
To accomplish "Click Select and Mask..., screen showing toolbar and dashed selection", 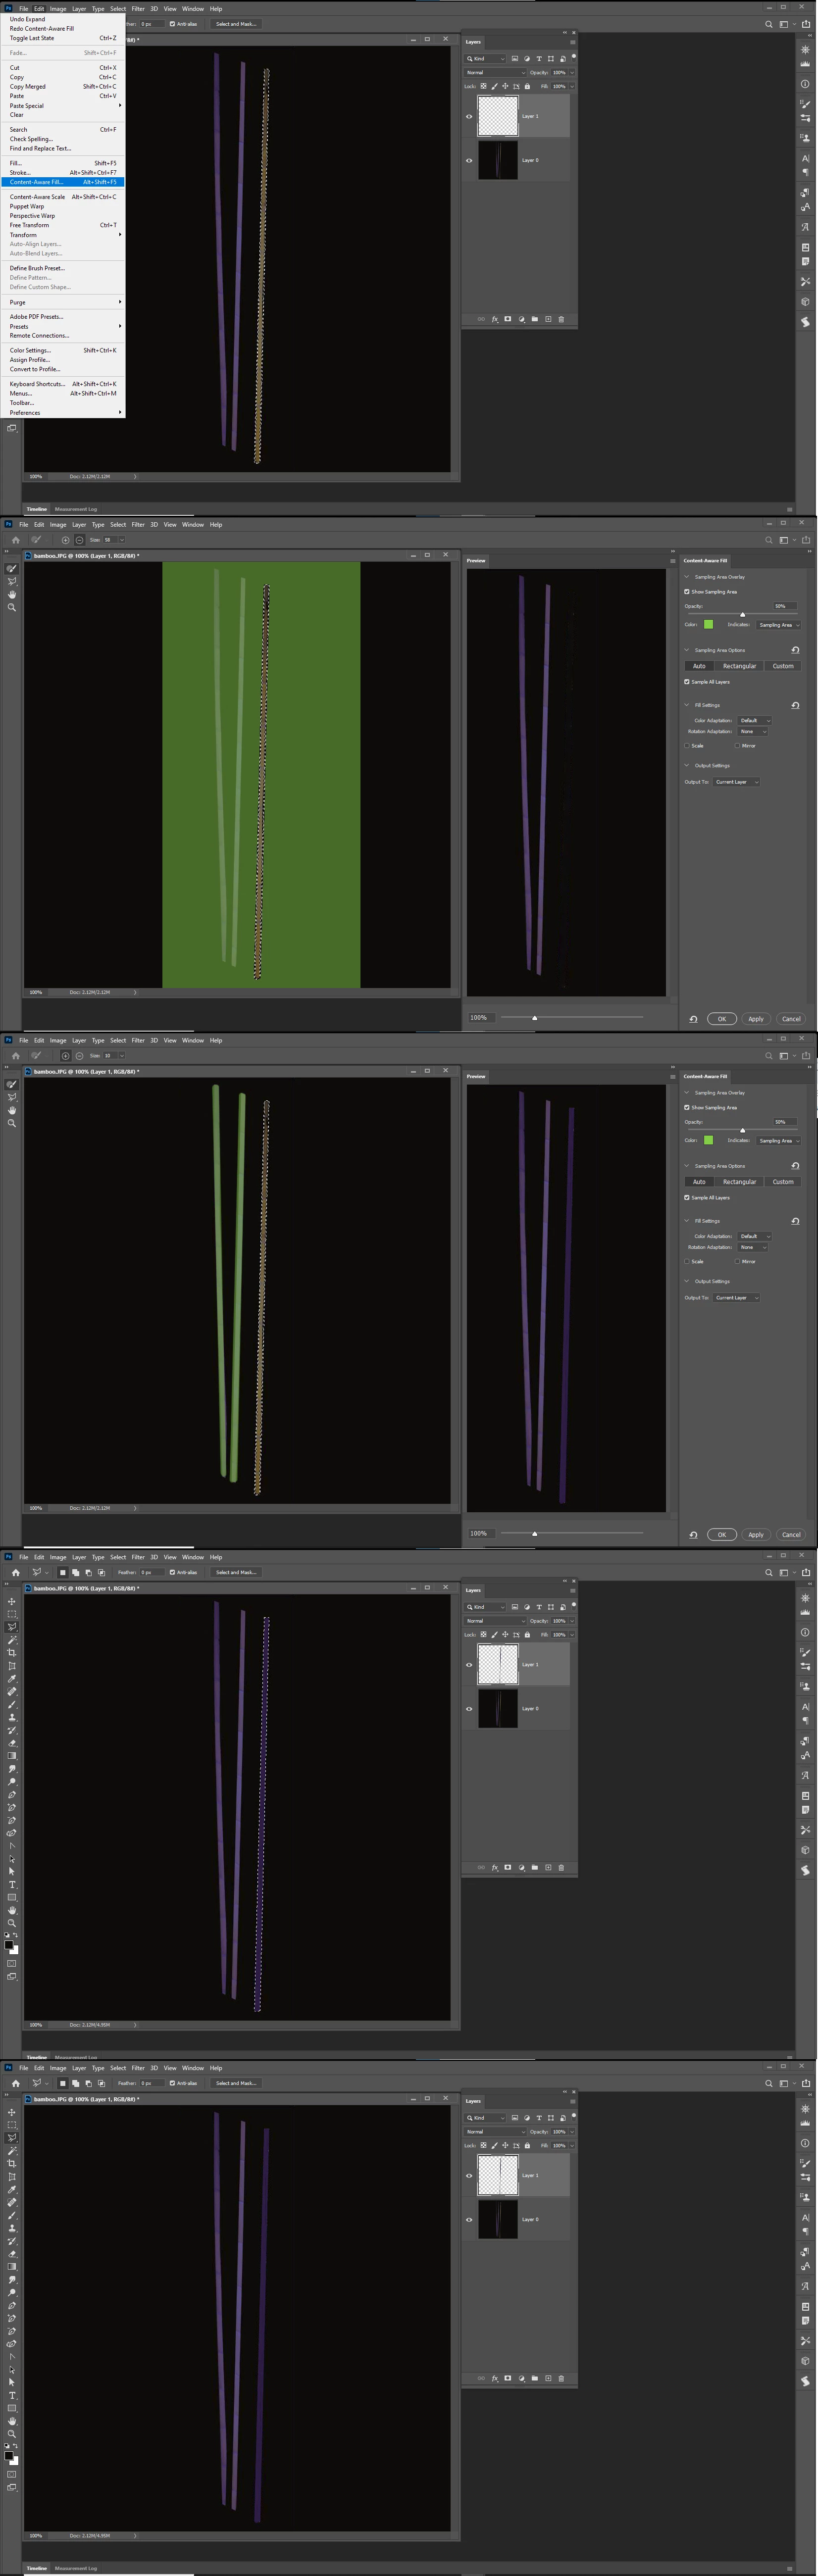I will click(x=236, y=1572).
